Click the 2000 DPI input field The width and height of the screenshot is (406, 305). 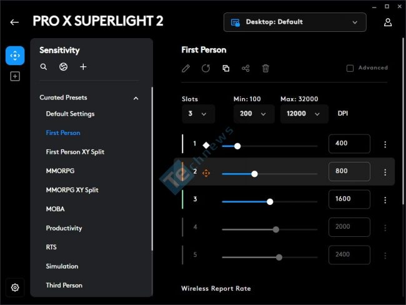[x=349, y=227]
